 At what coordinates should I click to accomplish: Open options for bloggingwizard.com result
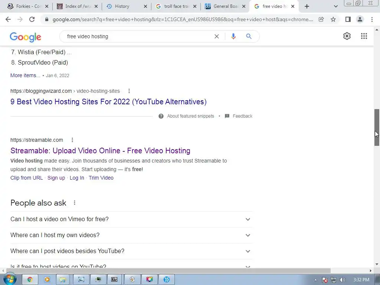click(129, 91)
